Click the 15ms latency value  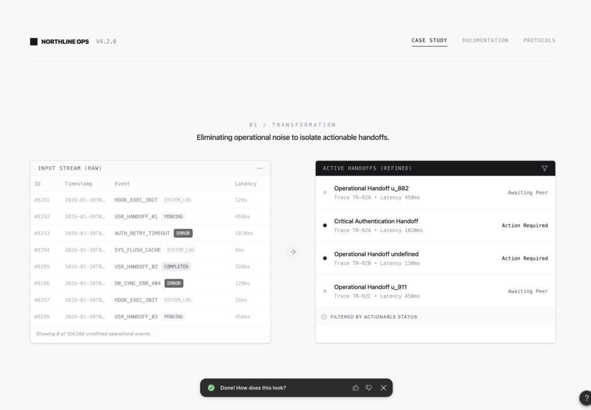coord(241,300)
